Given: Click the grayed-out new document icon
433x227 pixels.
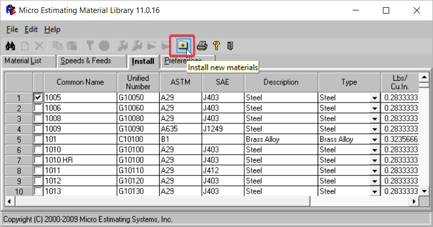Looking at the screenshot, I should coord(25,46).
